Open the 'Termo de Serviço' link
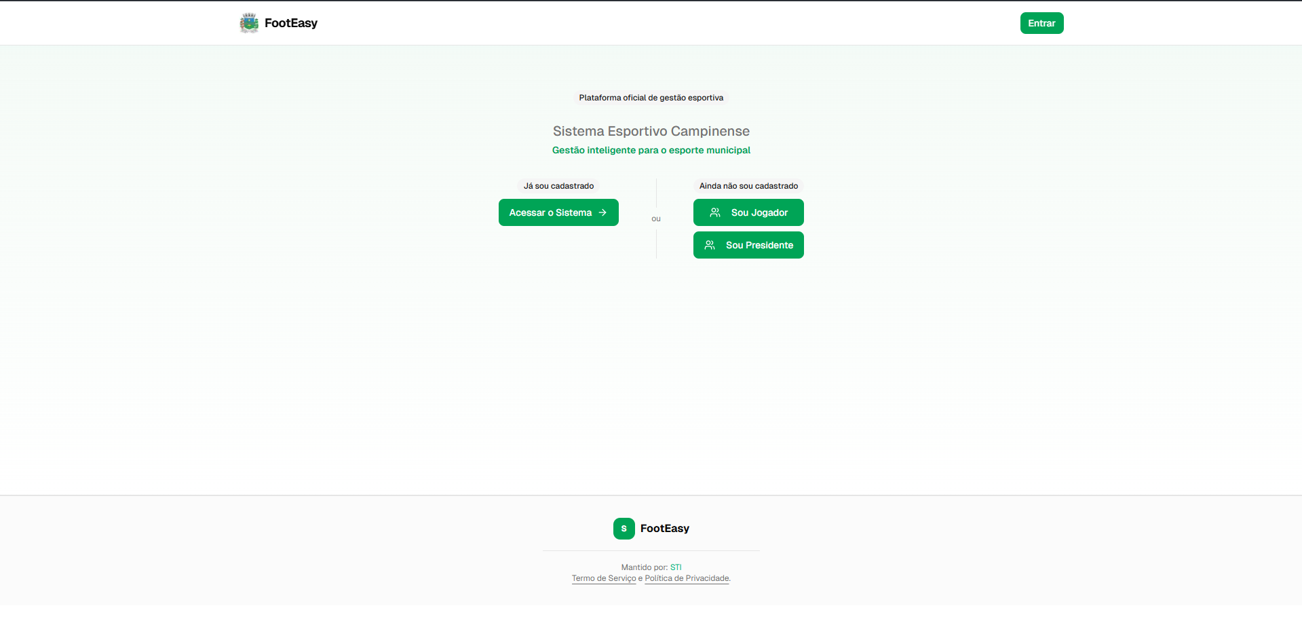The image size is (1302, 642). [604, 578]
